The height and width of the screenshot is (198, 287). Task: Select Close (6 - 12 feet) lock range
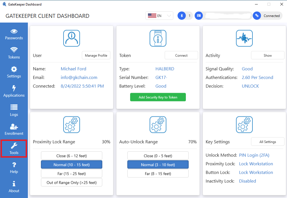[x=72, y=156]
